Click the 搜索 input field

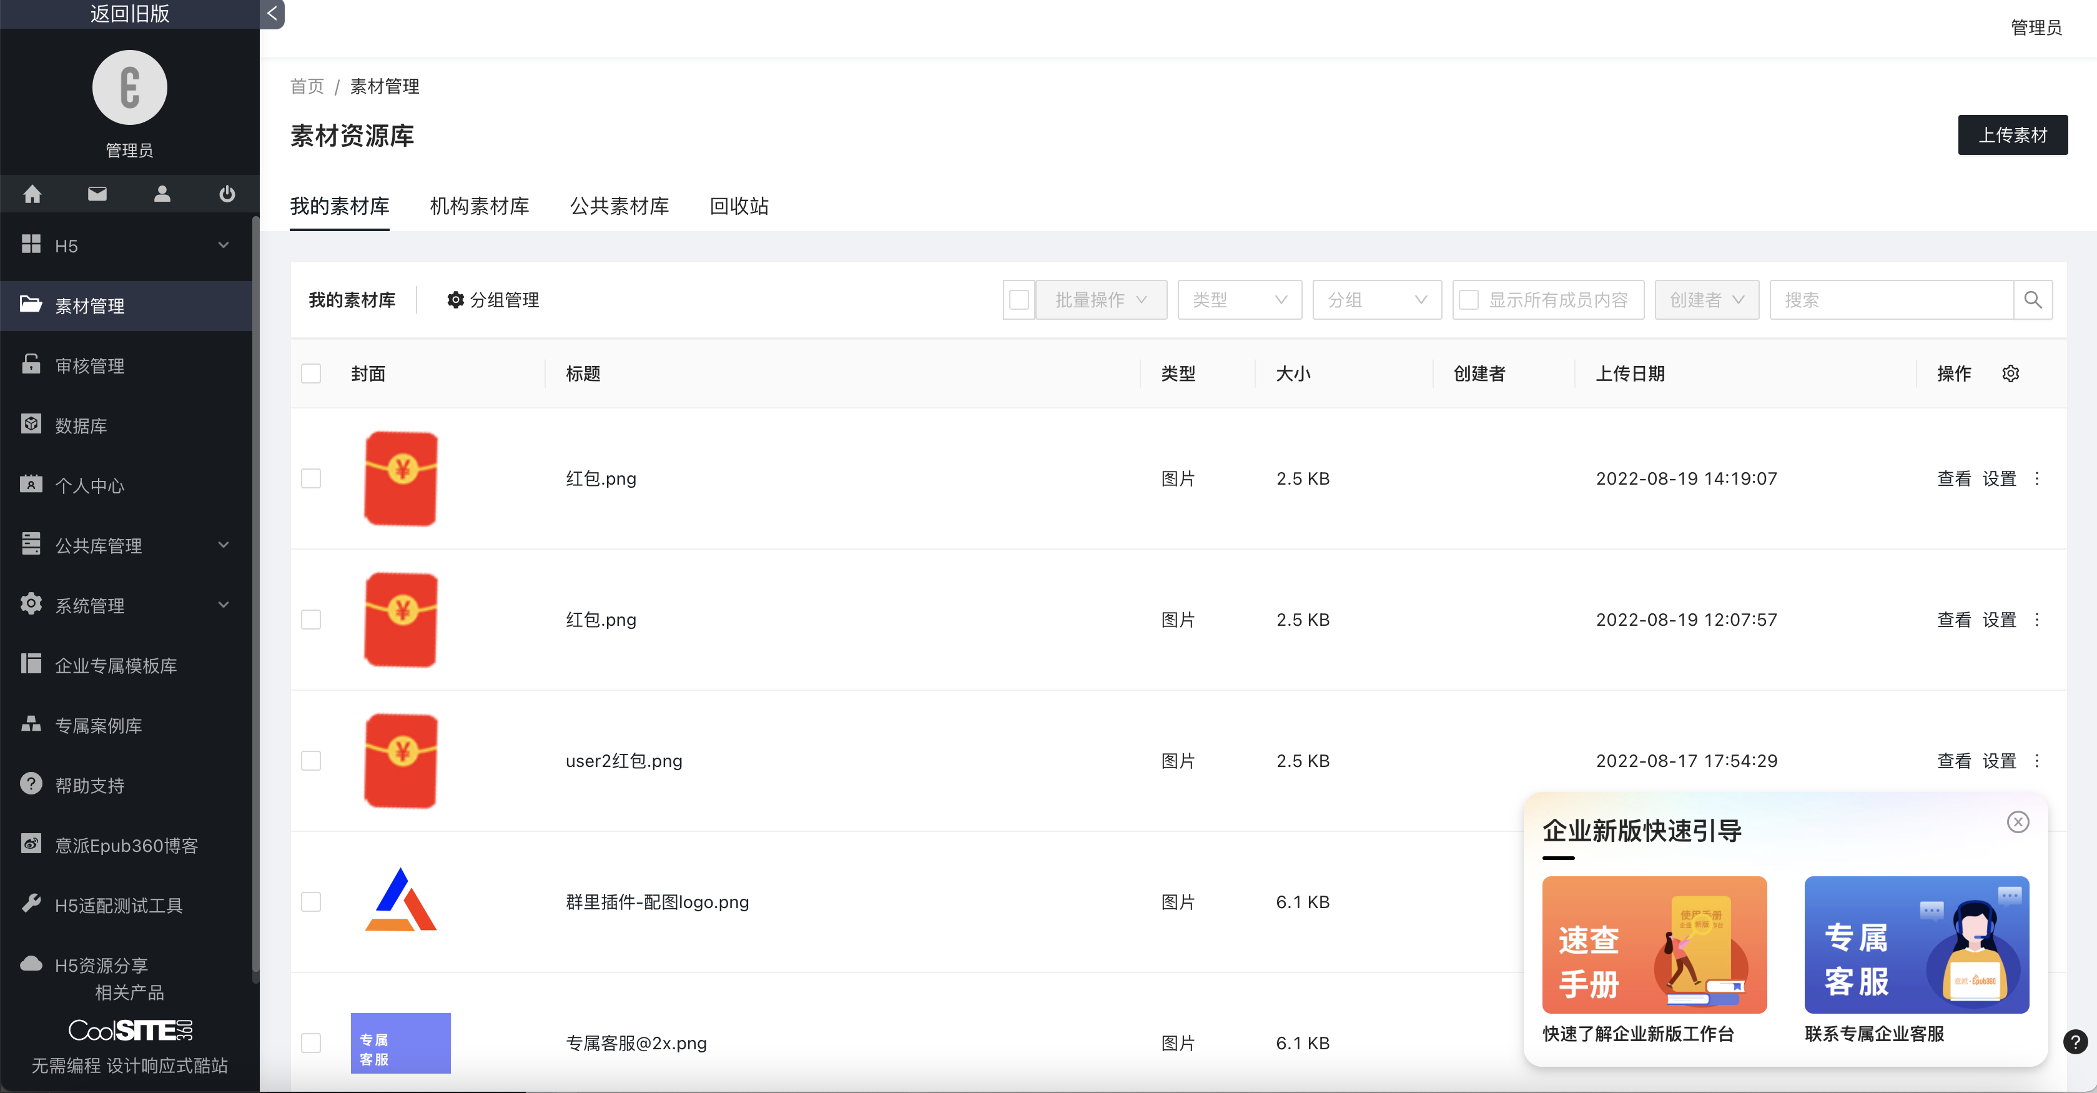(x=1890, y=300)
